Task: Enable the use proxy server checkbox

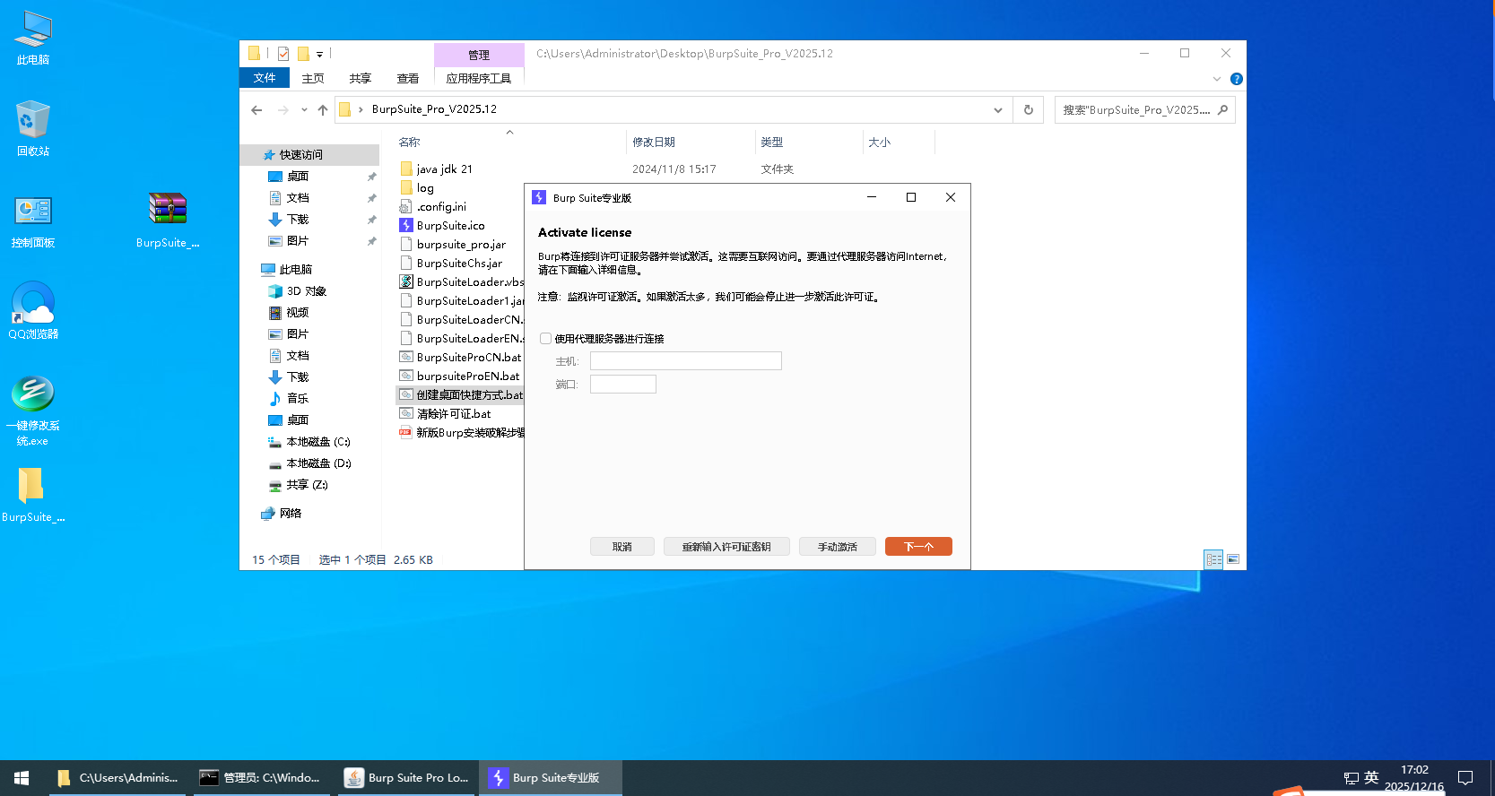Action: coord(545,339)
